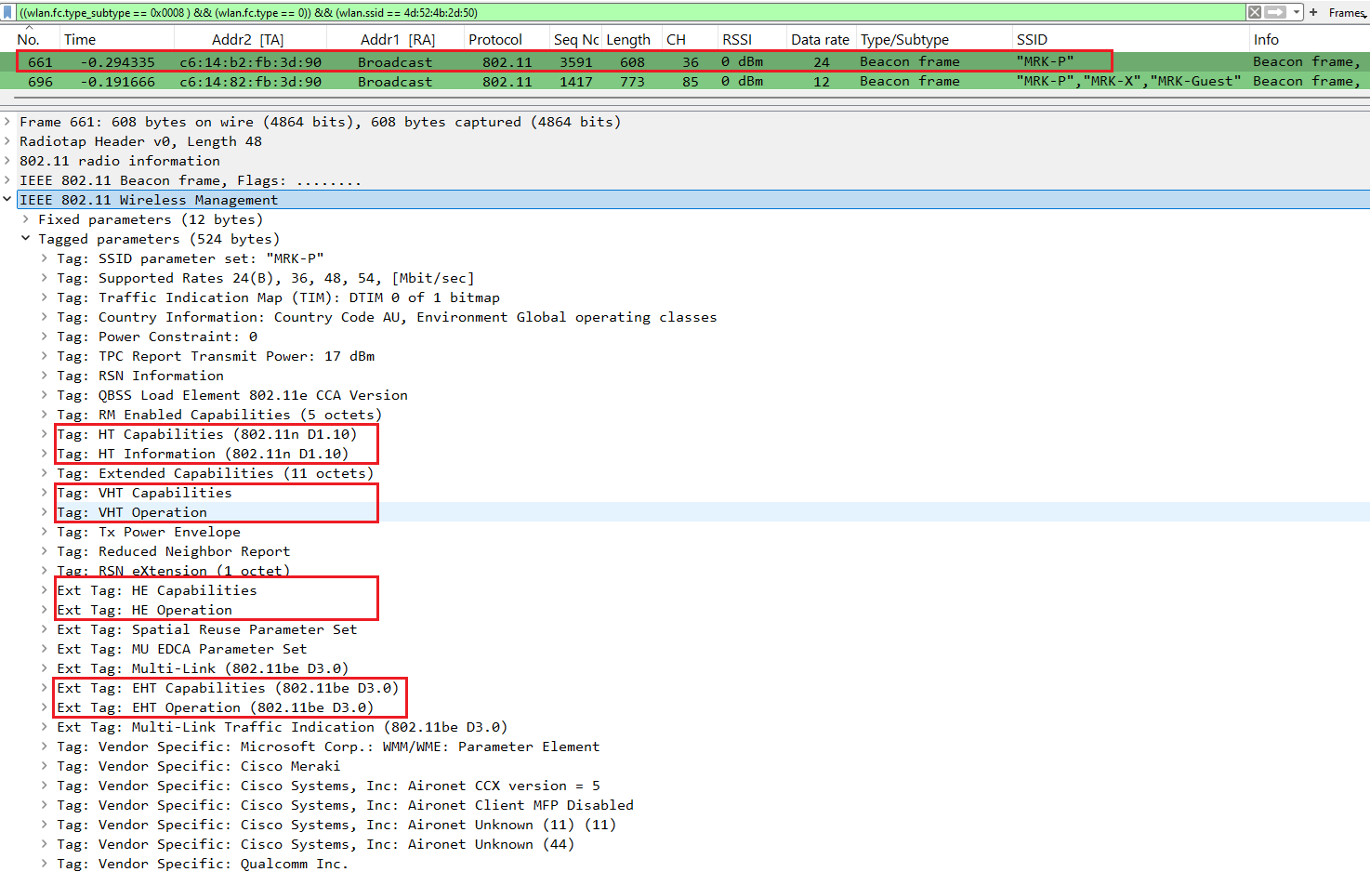The height and width of the screenshot is (872, 1370).
Task: Expand the Radiotap Header v0 section
Action: pos(7,141)
